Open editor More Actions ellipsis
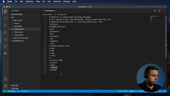 coord(163,11)
